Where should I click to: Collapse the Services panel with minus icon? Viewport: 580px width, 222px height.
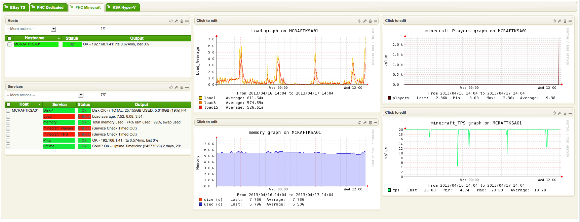187,87
